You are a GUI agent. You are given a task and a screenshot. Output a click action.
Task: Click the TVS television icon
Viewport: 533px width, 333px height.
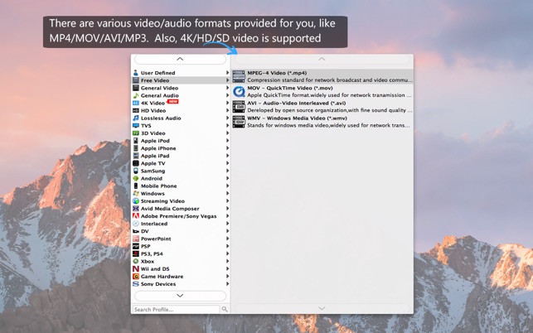coord(136,125)
